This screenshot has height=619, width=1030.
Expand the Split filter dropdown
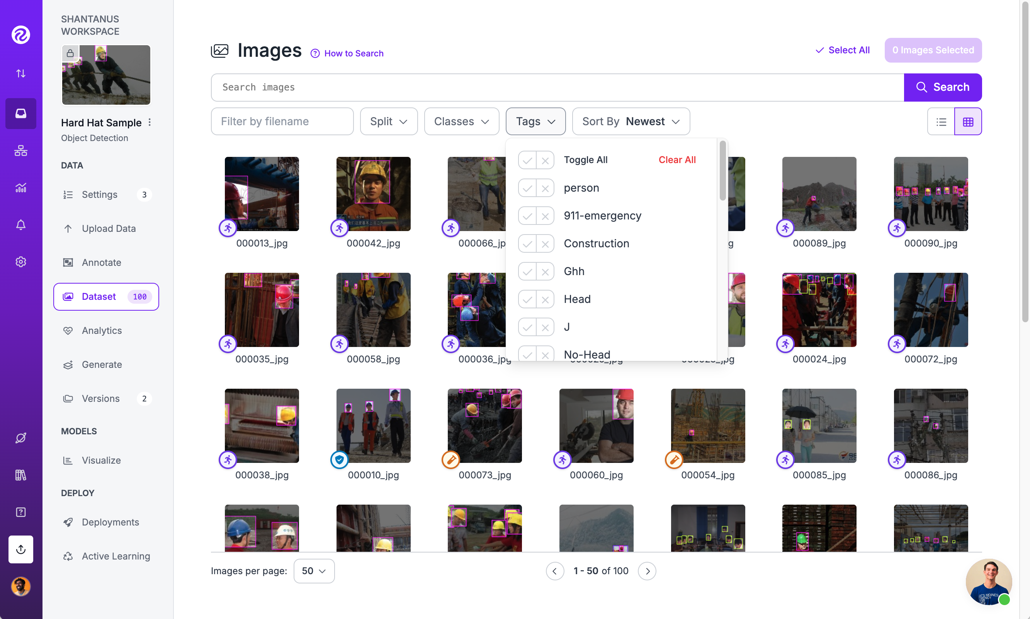pyautogui.click(x=388, y=121)
